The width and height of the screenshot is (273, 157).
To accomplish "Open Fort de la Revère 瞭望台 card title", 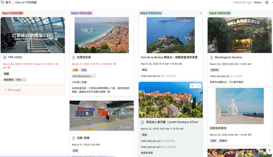I will click(169, 57).
